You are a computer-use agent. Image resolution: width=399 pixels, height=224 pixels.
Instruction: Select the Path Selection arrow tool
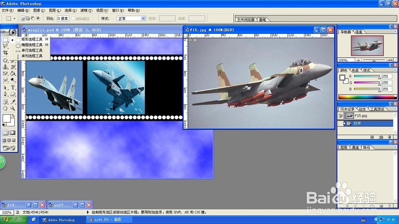(5, 87)
